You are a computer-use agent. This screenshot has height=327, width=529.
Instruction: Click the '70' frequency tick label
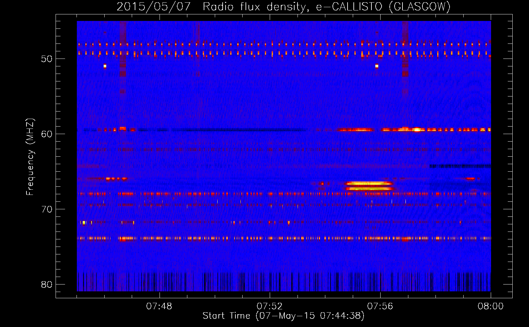[x=47, y=209]
